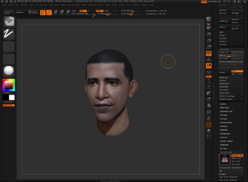Click the right shelf Scale view icon

coord(209,100)
